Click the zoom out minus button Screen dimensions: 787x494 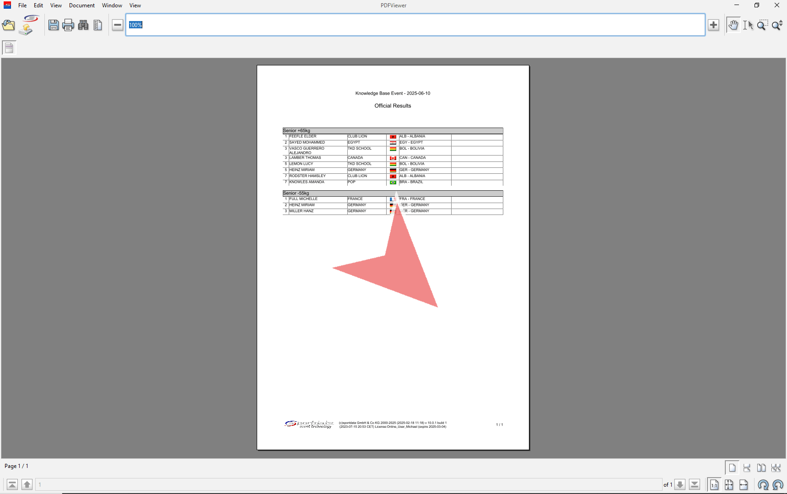click(x=118, y=25)
